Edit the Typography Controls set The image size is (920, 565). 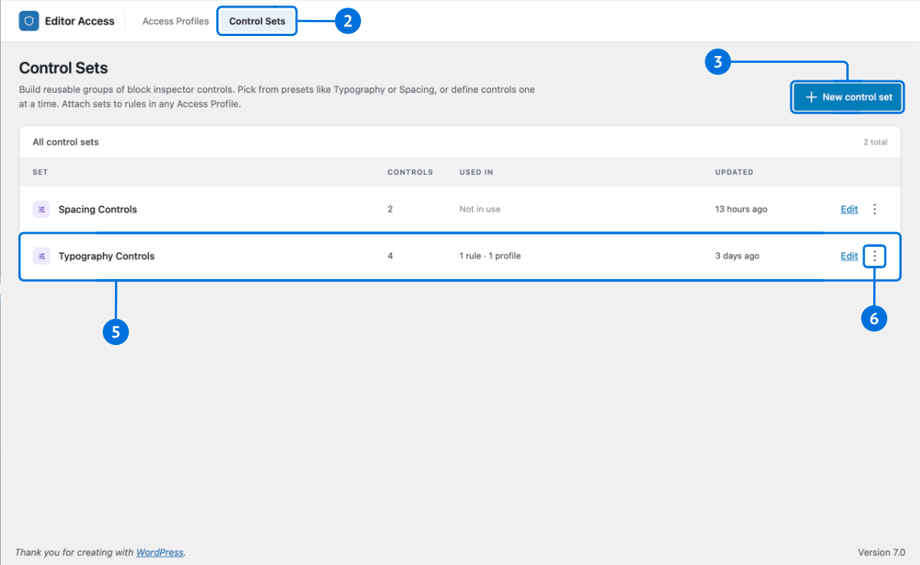[849, 256]
